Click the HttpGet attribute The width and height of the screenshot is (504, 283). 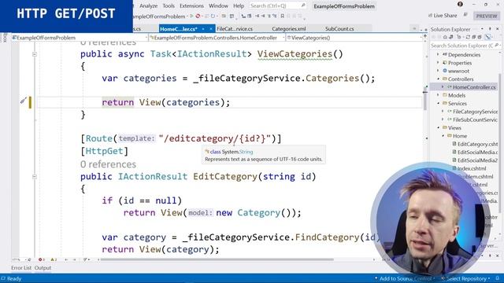[x=104, y=151]
